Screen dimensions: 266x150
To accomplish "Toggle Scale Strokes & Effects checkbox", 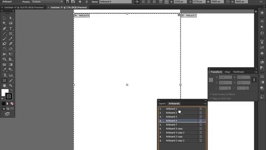I will pyautogui.click(x=211, y=94).
